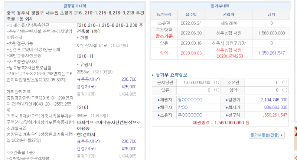Click the arrow bullet before 감정가

227,100
